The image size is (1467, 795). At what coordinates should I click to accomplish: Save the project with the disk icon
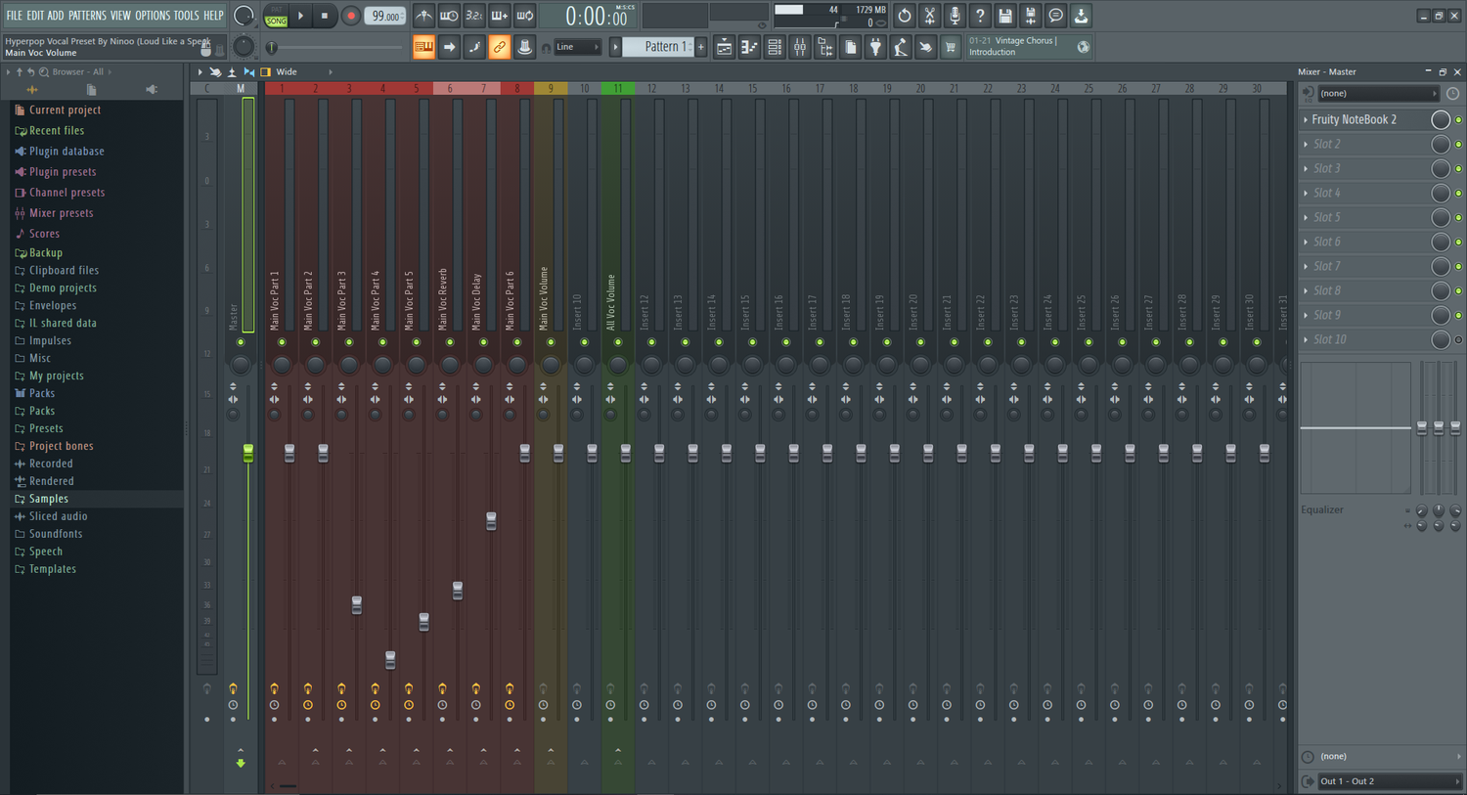1004,16
